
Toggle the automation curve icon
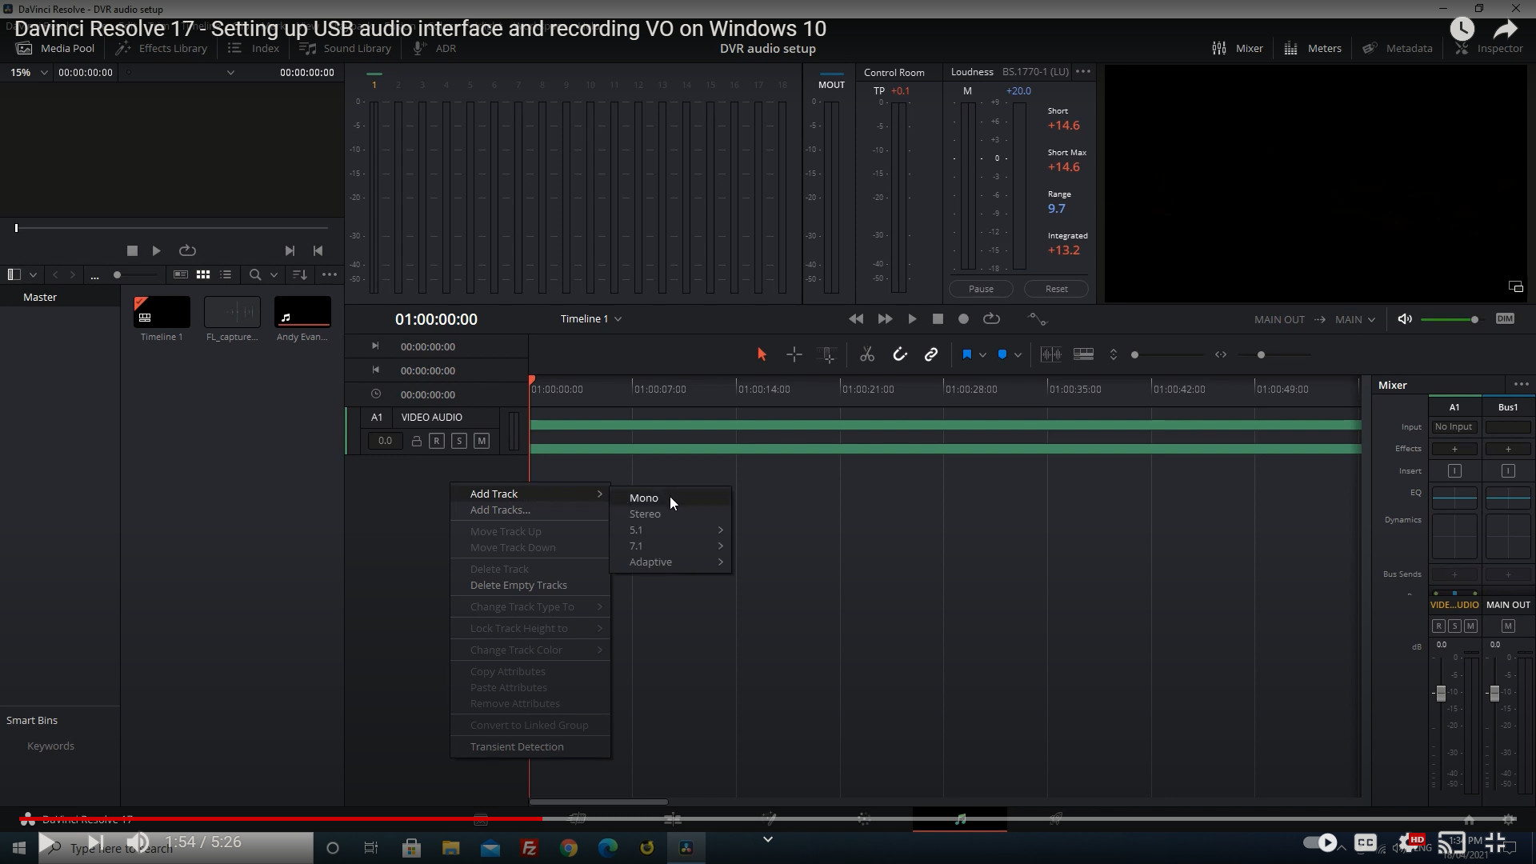coord(1037,318)
